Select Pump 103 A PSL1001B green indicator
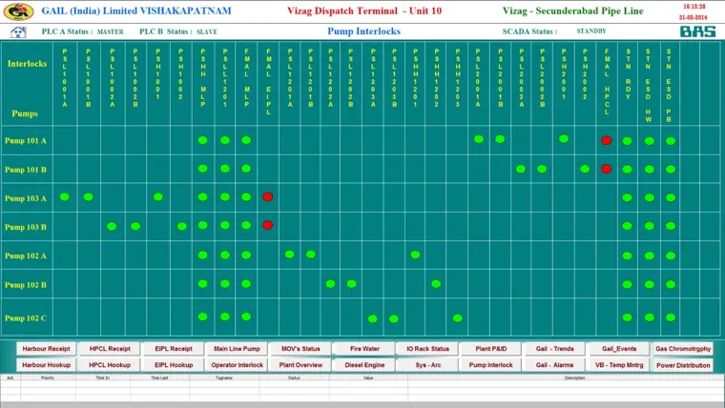The height and width of the screenshot is (408, 725). pyautogui.click(x=89, y=196)
